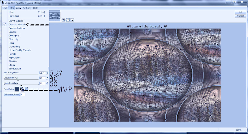This screenshot has height=134, width=248.
Task: Click the Grout Width slider track
Action: point(21,79)
